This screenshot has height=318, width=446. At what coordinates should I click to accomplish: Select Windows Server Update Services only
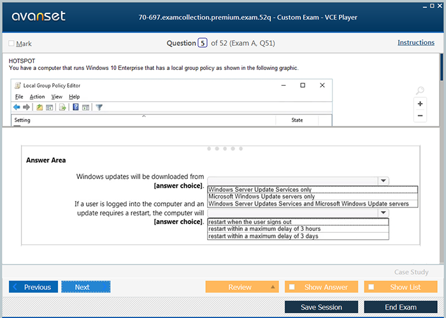coord(313,190)
